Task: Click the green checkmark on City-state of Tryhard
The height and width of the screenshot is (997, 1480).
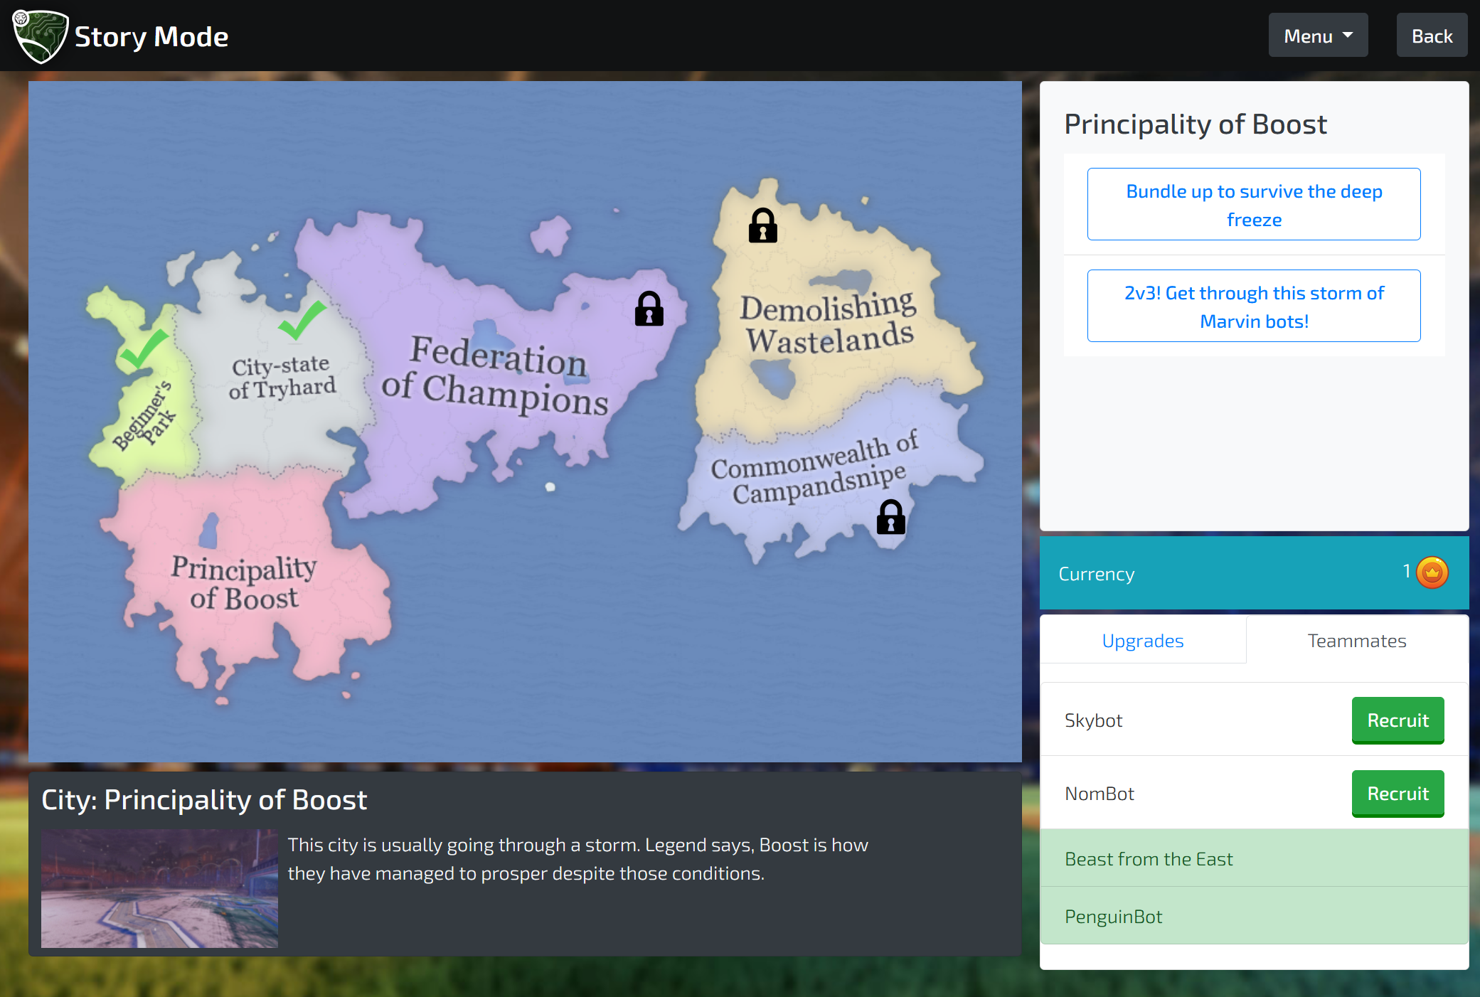Action: (302, 319)
